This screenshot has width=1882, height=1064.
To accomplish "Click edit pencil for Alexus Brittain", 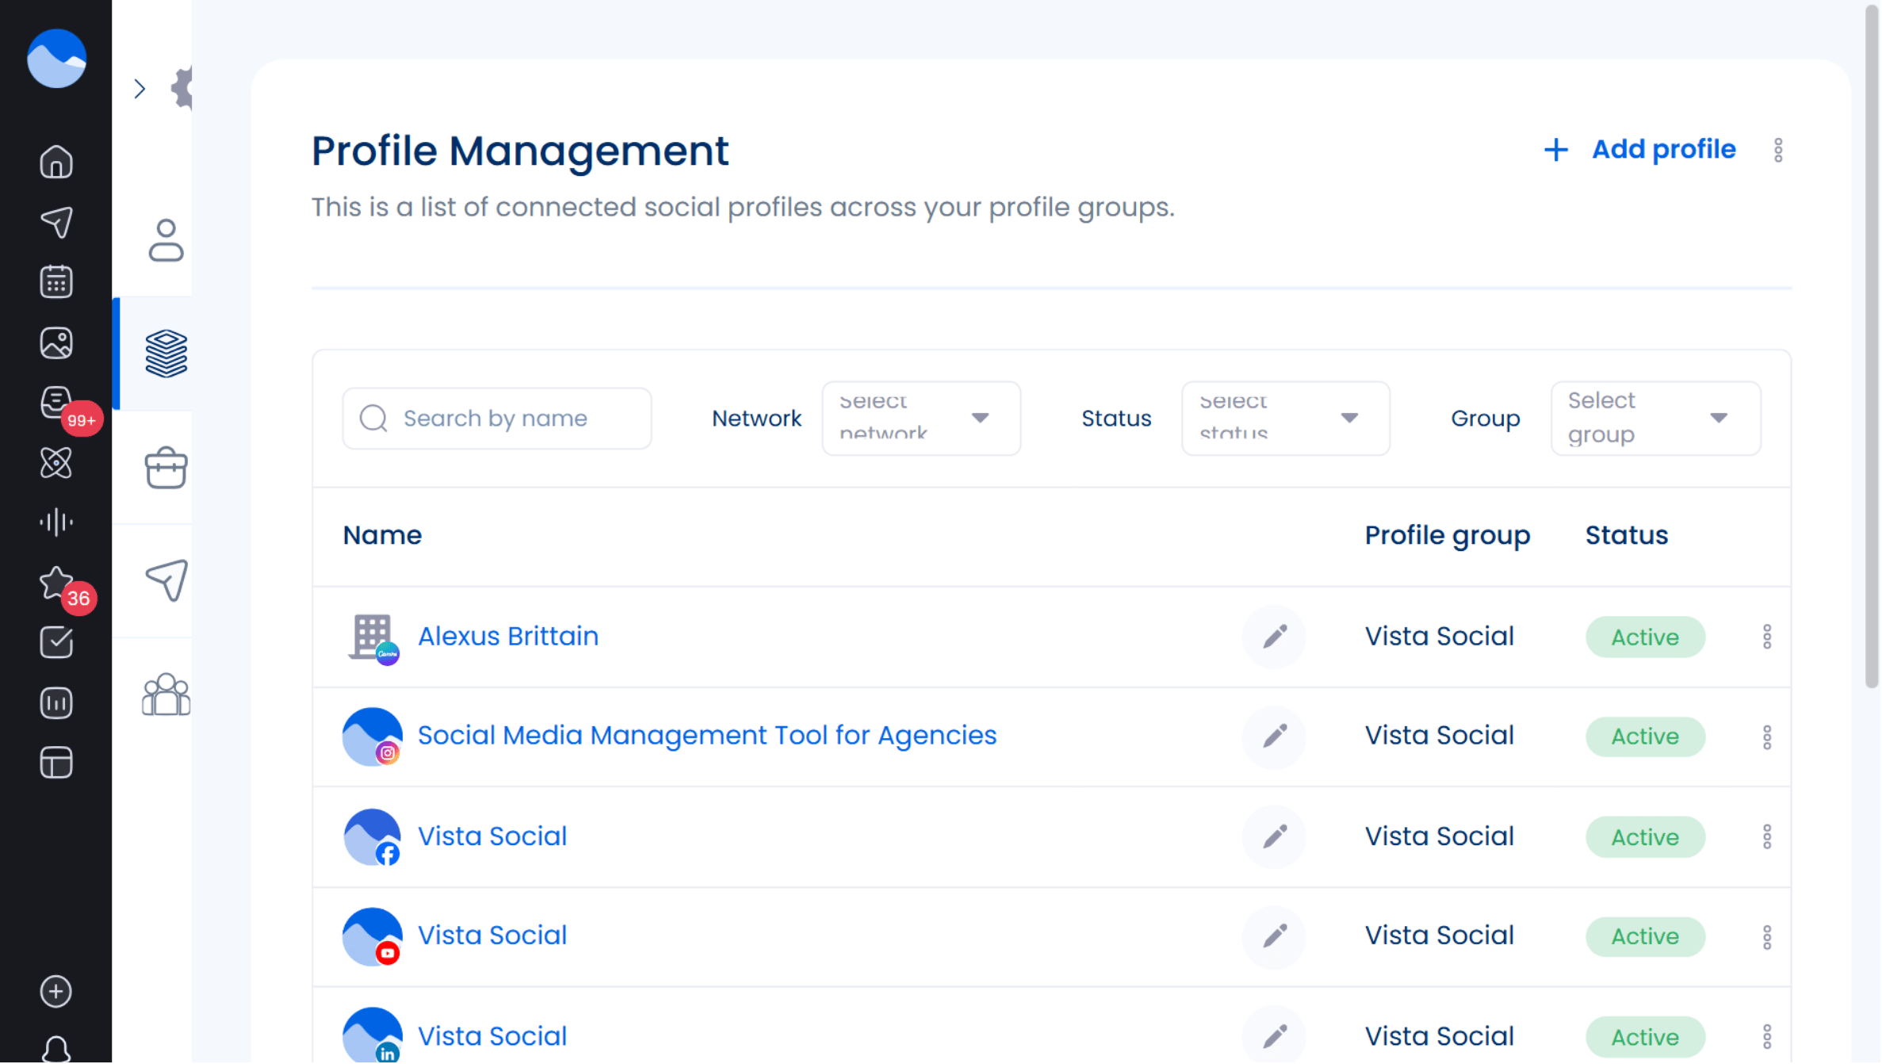I will [x=1274, y=637].
